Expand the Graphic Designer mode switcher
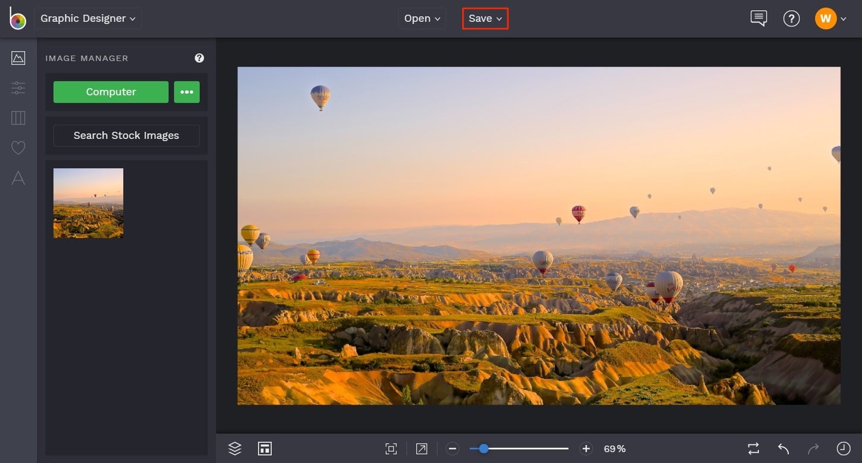The height and width of the screenshot is (463, 862). [x=87, y=18]
